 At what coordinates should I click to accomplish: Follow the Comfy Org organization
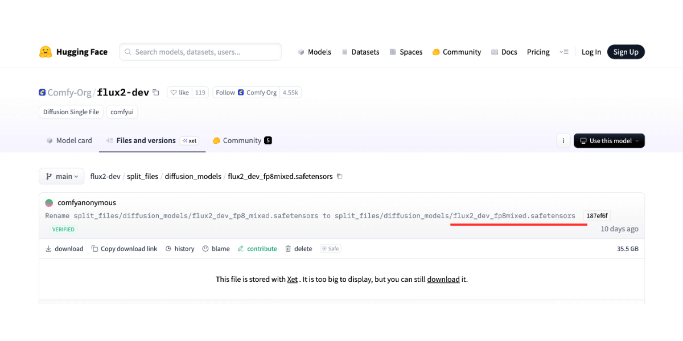tap(225, 93)
